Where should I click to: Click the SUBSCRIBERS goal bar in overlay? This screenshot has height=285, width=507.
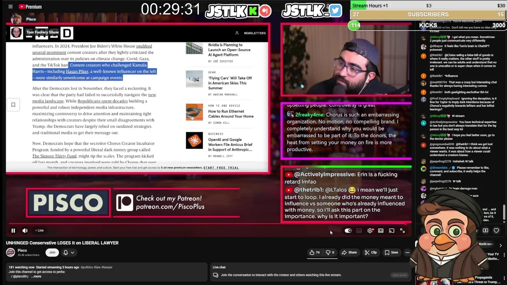coord(428,15)
